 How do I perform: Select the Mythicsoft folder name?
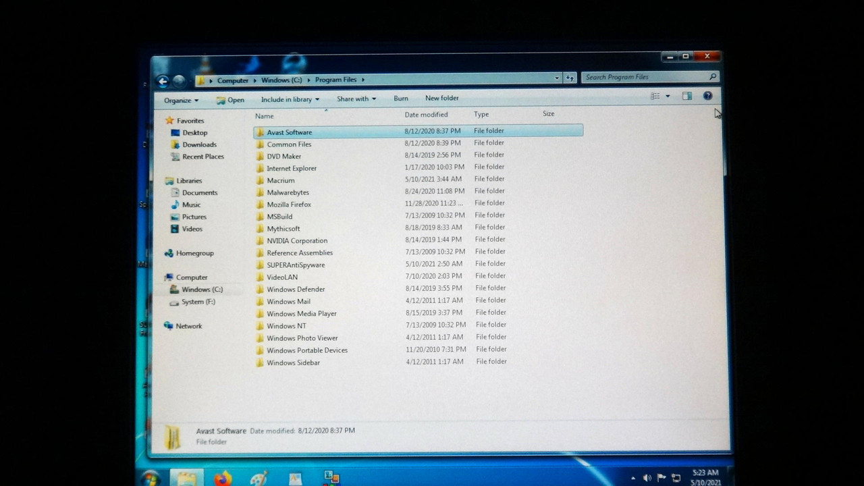(283, 229)
